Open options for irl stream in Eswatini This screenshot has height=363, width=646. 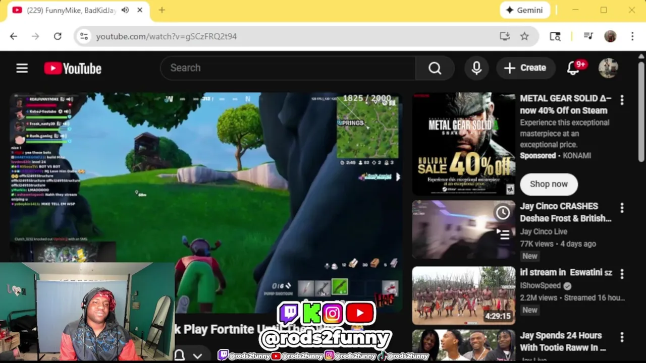[x=622, y=274]
